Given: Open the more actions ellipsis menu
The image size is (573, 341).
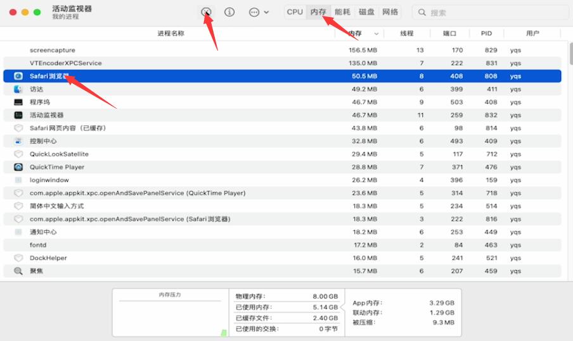Looking at the screenshot, I should (x=259, y=12).
